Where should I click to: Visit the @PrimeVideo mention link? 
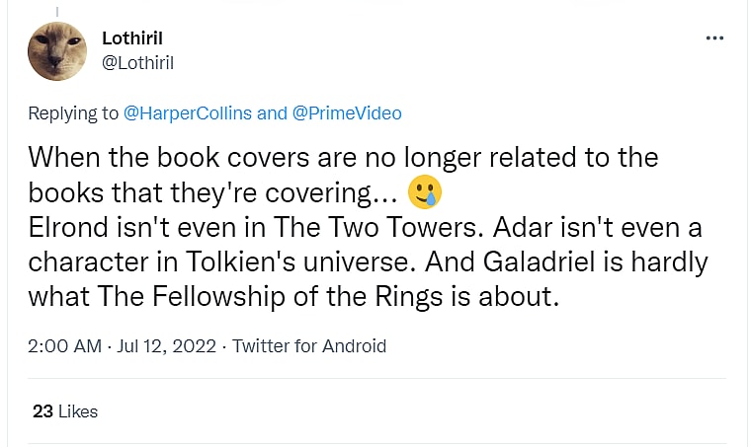pos(347,113)
